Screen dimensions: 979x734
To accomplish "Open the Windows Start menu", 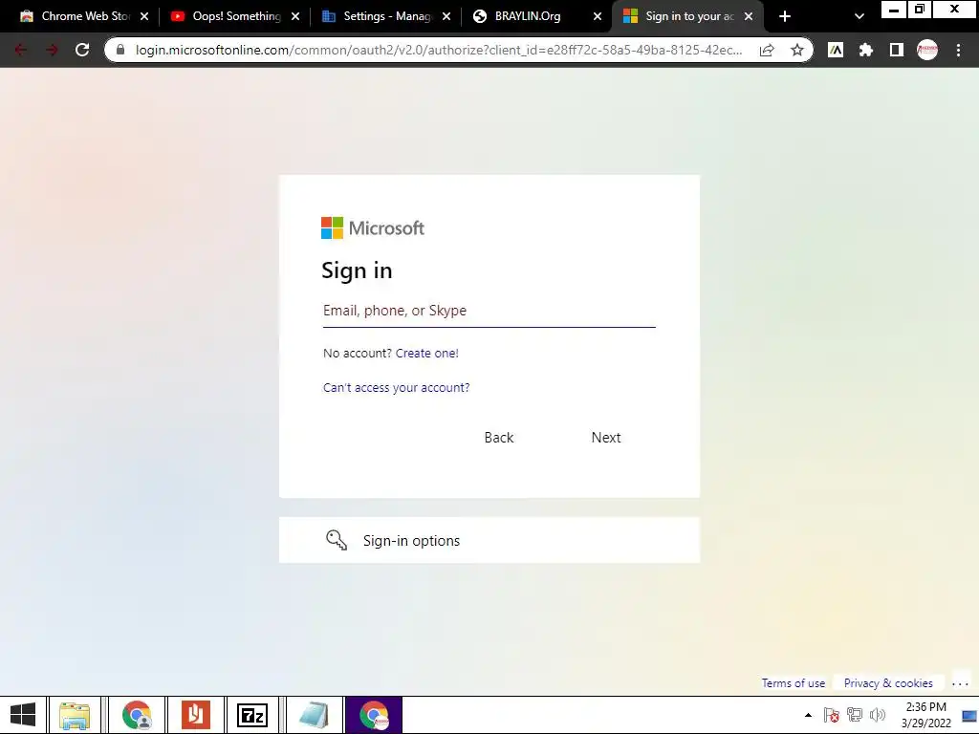I will tap(23, 715).
